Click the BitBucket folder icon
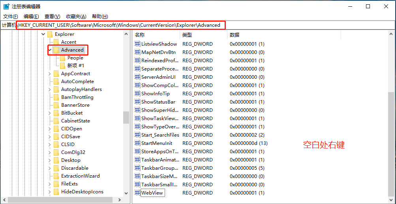The image size is (396, 204). coord(56,113)
